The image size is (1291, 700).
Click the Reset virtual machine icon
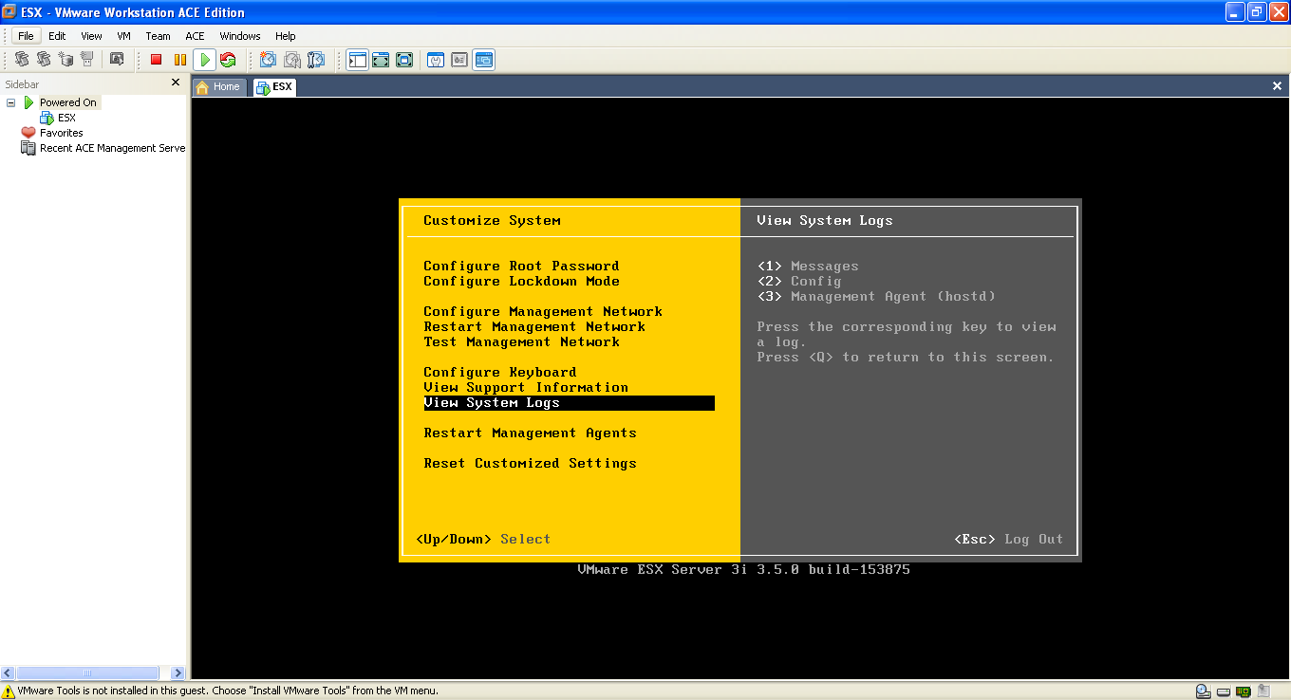(x=228, y=60)
